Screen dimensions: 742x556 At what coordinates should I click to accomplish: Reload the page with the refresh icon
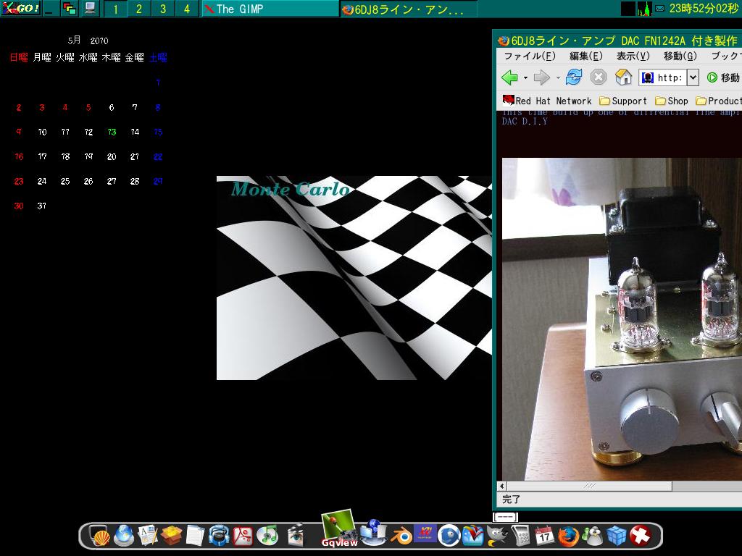(x=574, y=77)
